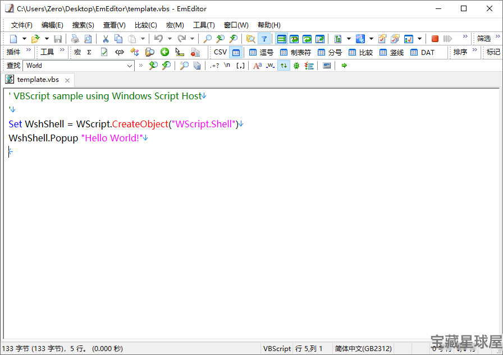
Task: Expand the Redo history dropdown arrow
Action: pos(192,39)
